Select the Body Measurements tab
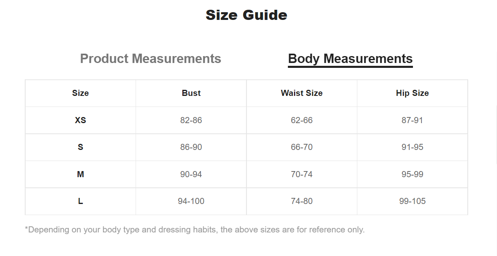497x256 pixels. pyautogui.click(x=350, y=59)
